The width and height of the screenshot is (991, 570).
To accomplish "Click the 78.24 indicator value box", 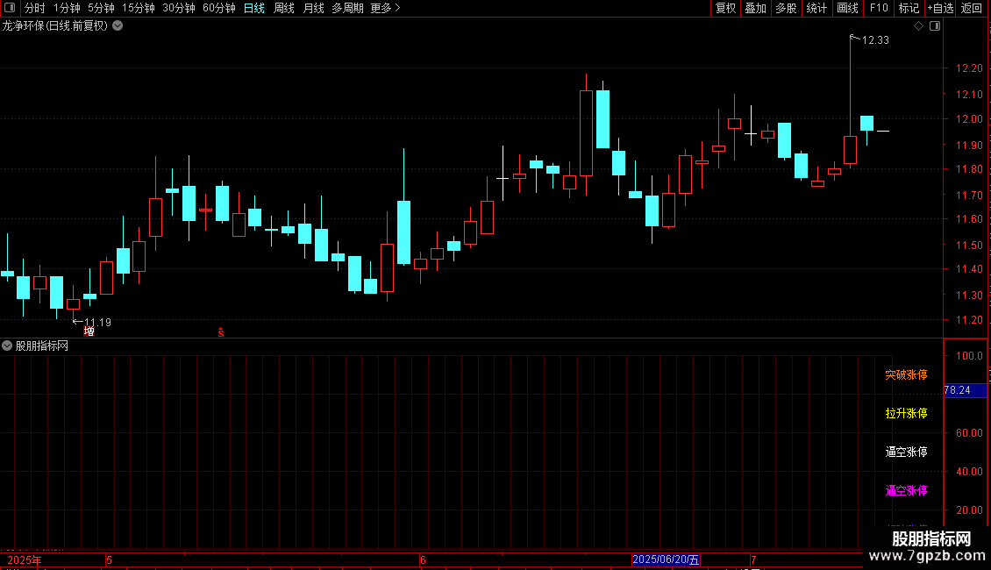I will tap(965, 390).
